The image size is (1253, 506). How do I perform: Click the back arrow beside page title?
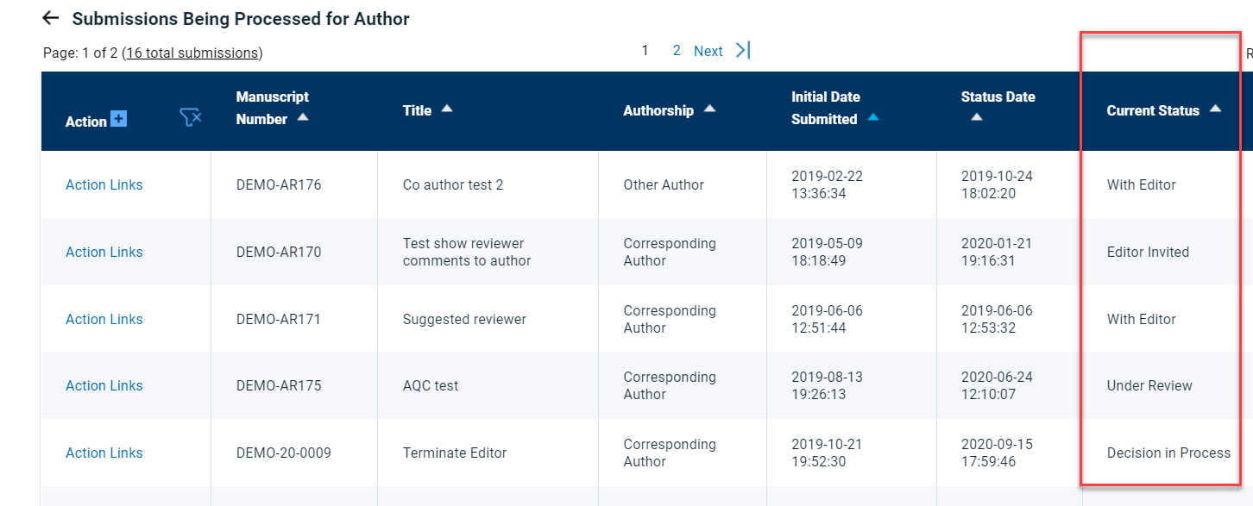51,18
